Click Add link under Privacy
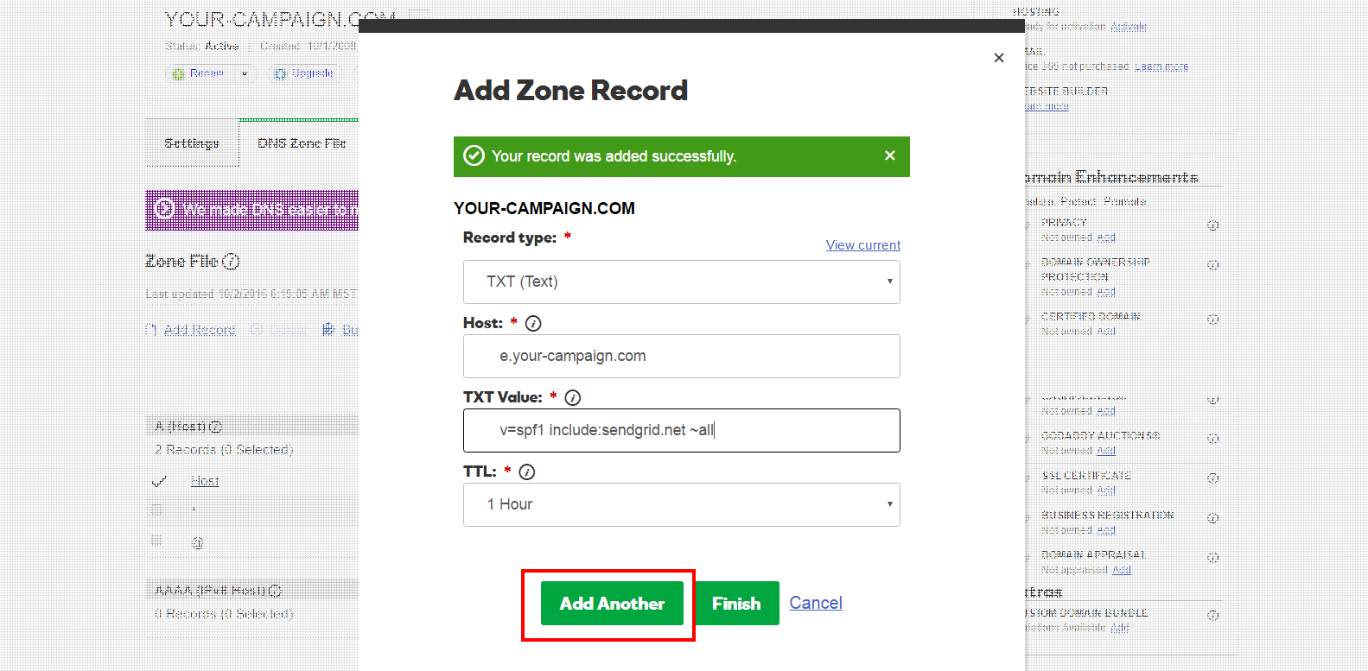1368x671 pixels. point(1106,237)
